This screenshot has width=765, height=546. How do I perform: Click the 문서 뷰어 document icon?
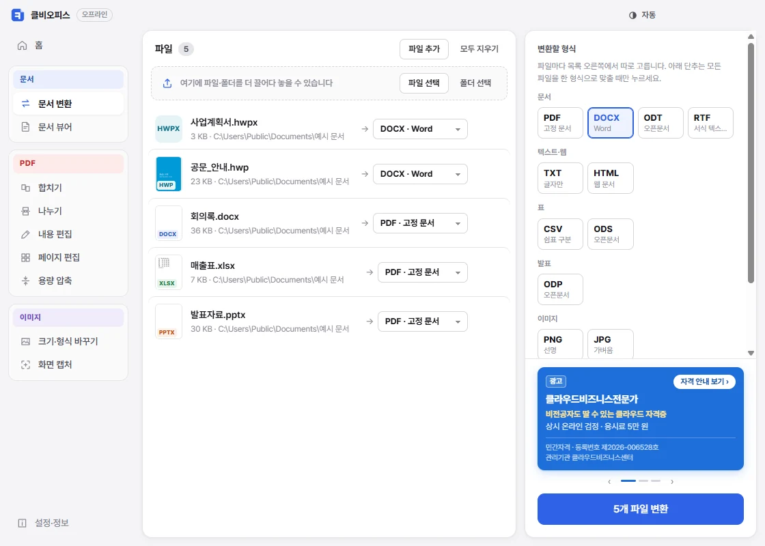point(25,127)
